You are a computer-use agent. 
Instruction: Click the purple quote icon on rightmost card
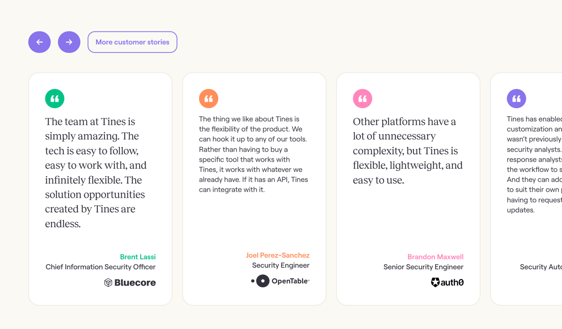pos(517,98)
